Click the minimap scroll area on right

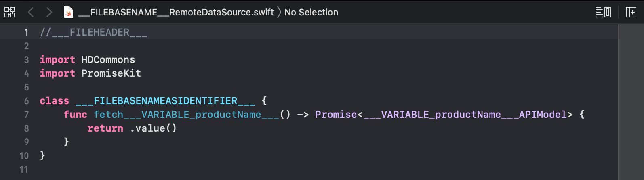coord(631,102)
